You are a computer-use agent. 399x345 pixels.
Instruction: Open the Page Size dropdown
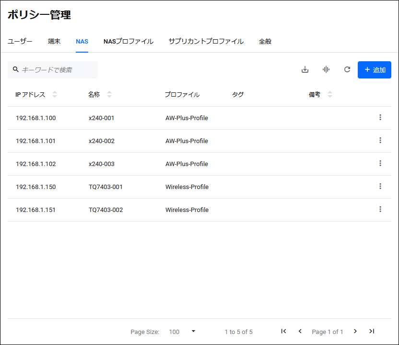(x=182, y=332)
